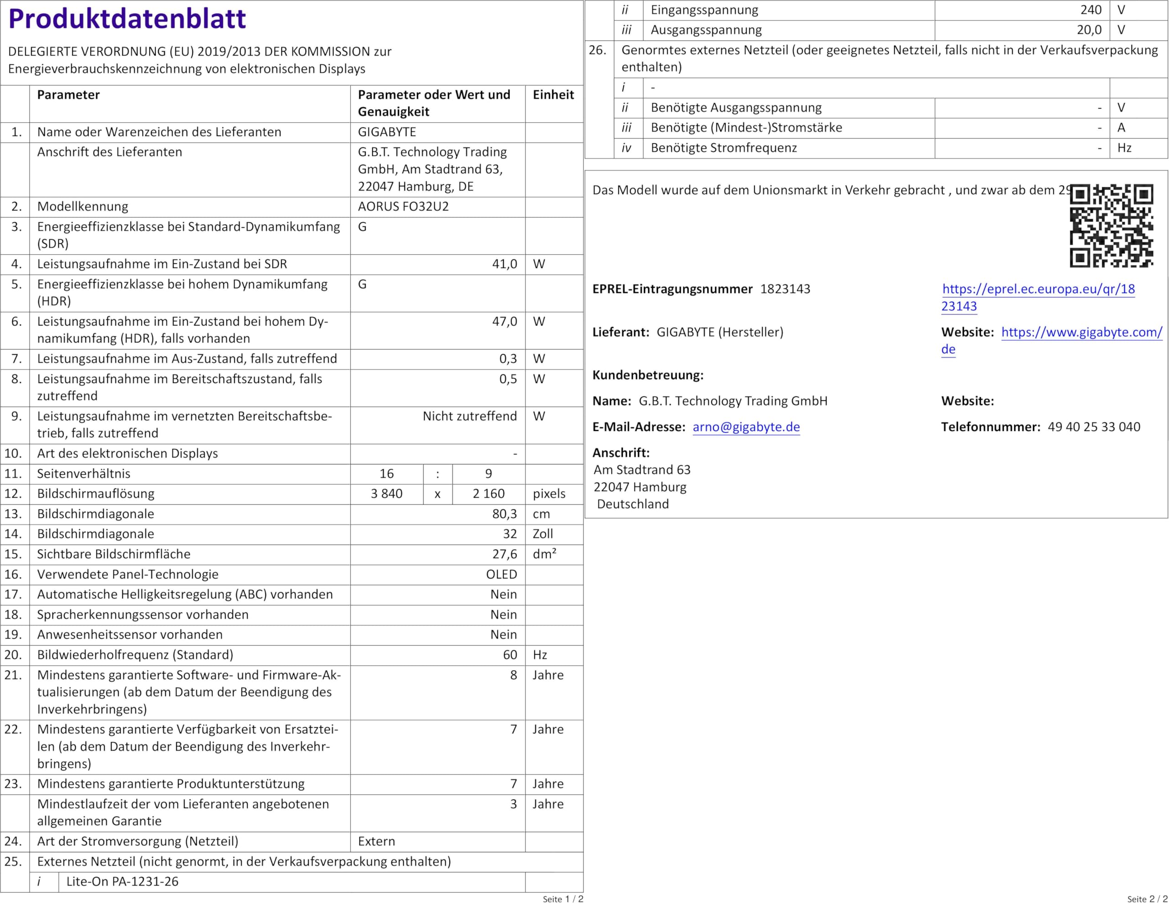Click the 3 840 resolution width cell
Image resolution: width=1169 pixels, height=914 pixels.
(386, 494)
